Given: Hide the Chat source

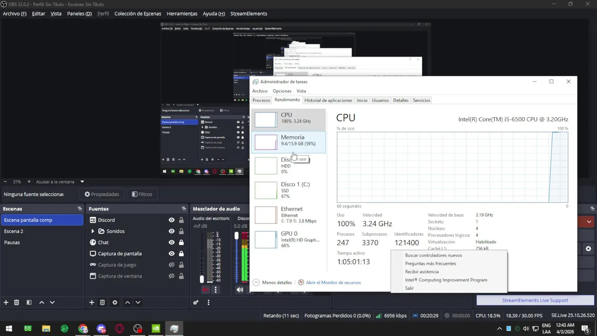Looking at the screenshot, I should (x=172, y=242).
